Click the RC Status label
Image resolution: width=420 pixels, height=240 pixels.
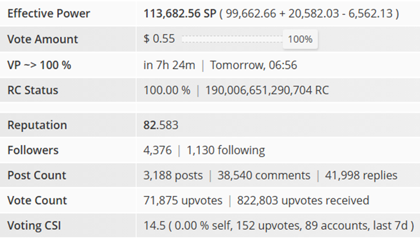[33, 90]
